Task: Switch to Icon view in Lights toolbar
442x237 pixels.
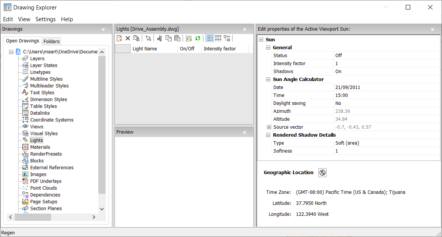Action: (218, 38)
